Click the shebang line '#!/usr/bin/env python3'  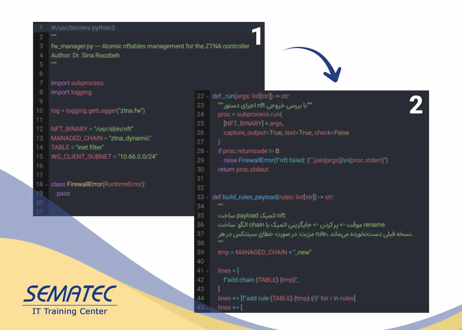83,27
